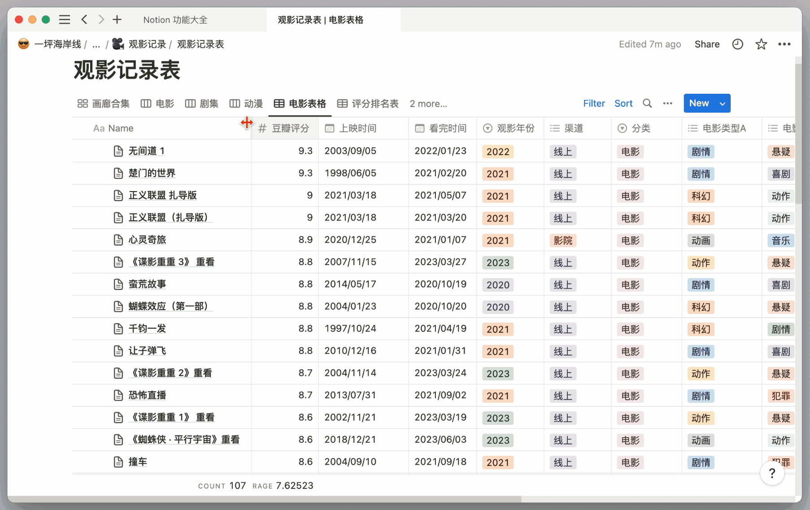This screenshot has height=510, width=810.
Task: Open page icon for 心灵奇旅
Action: pos(118,240)
